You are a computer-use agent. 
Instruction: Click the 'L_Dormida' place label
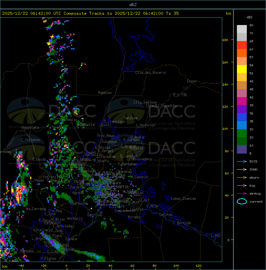182,223
